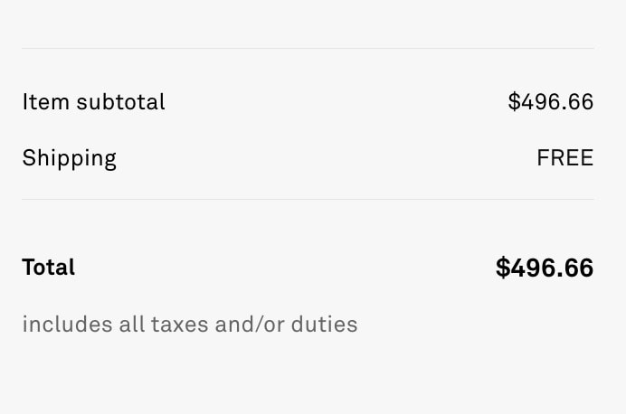Click the word duties in the note

[324, 324]
